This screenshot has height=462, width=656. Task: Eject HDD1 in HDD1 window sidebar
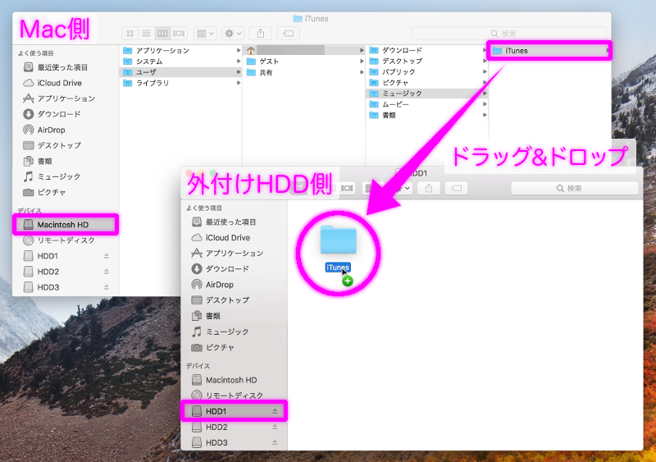tap(275, 411)
